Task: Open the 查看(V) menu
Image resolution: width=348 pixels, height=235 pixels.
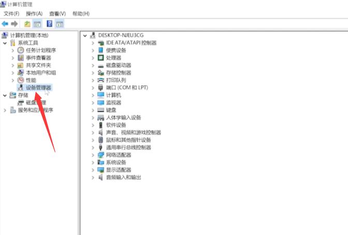Action: 57,14
